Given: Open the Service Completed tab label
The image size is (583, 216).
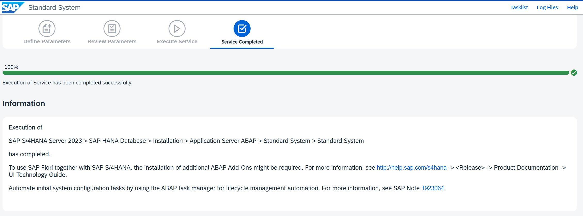Looking at the screenshot, I should (x=242, y=42).
